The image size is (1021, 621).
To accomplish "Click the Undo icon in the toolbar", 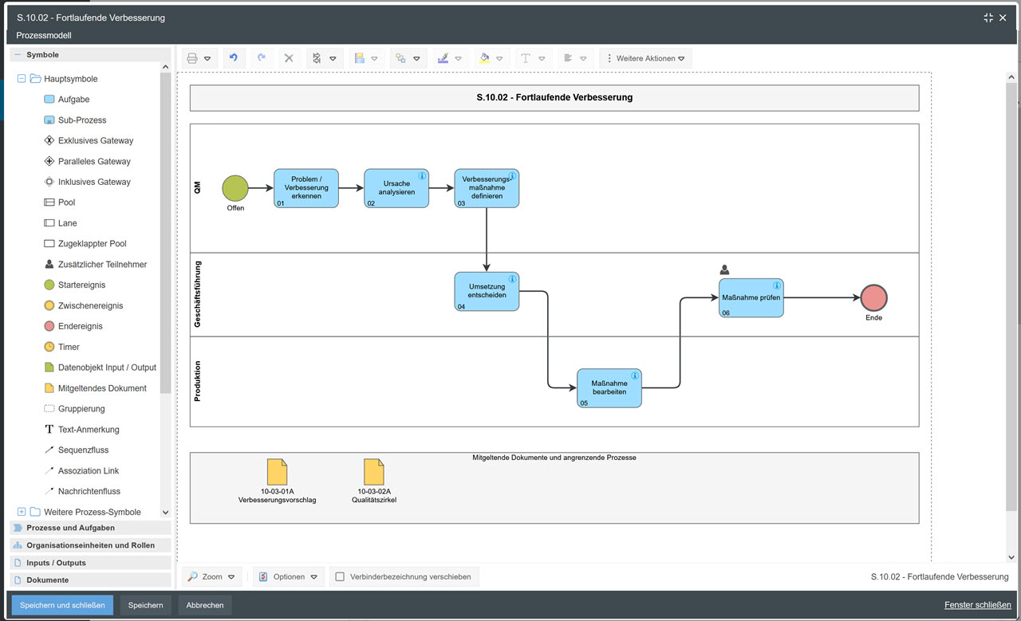I will point(234,57).
